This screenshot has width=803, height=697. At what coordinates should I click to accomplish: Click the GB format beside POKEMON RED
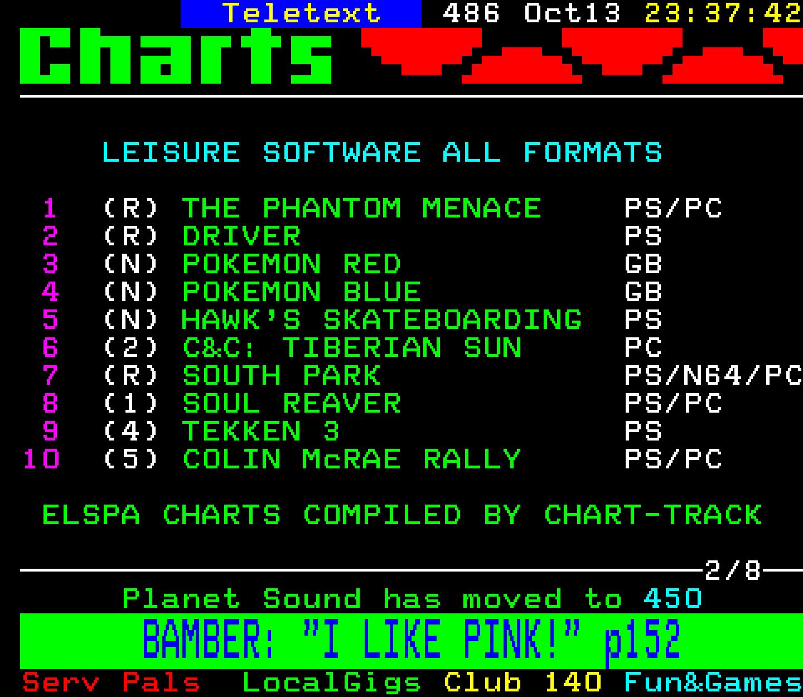pyautogui.click(x=643, y=264)
